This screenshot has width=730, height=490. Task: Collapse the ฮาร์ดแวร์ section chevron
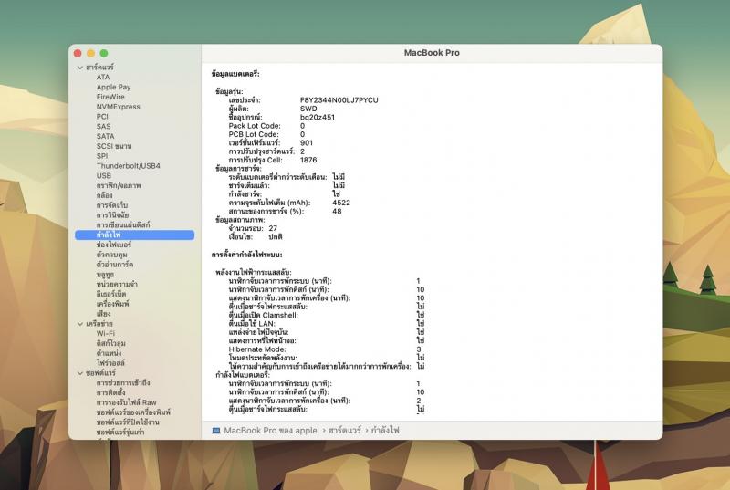point(80,68)
